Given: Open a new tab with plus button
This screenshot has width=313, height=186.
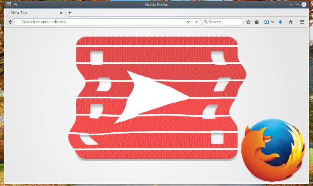Looking at the screenshot, I should coord(69,13).
